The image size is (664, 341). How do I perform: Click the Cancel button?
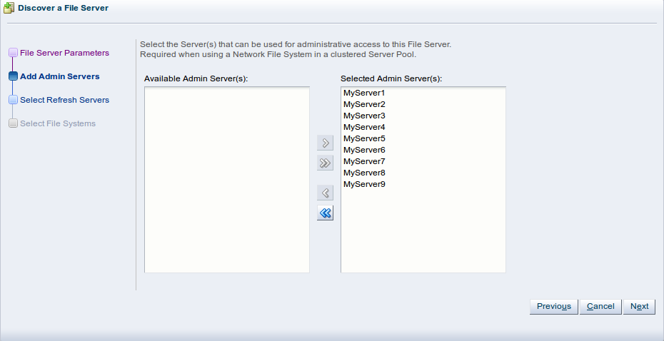coord(600,306)
